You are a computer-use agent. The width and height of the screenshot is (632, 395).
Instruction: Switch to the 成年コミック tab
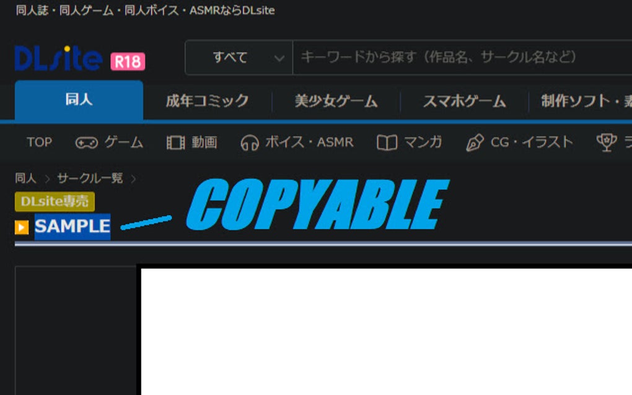tap(207, 100)
